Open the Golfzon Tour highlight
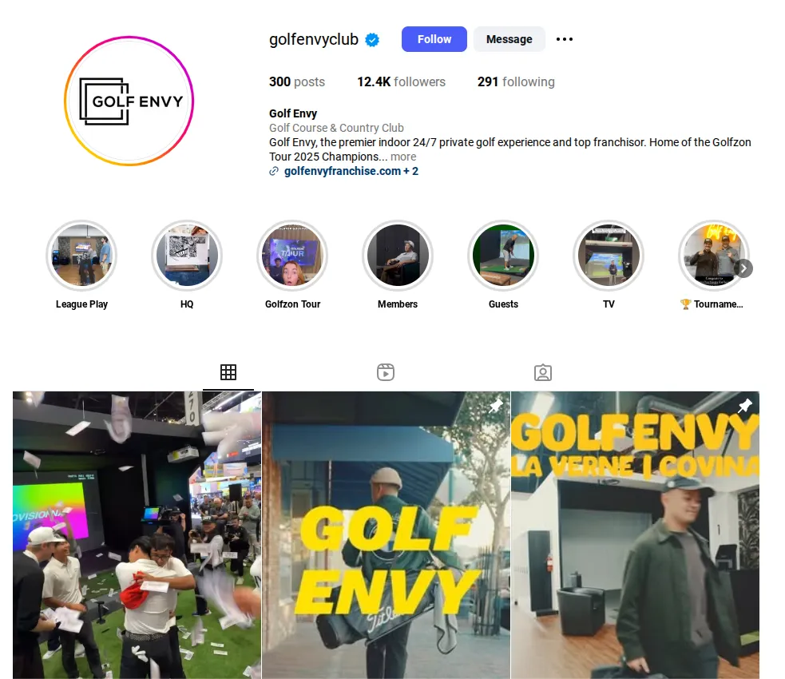 tap(292, 256)
